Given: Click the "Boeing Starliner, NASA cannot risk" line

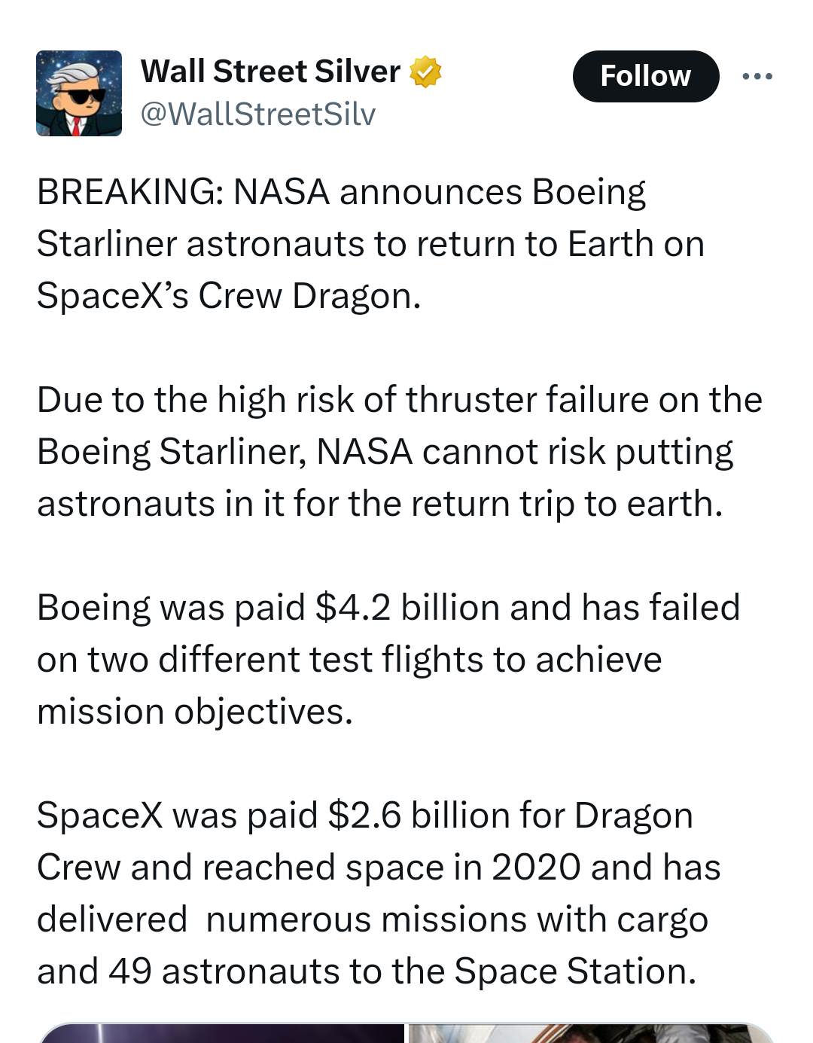Looking at the screenshot, I should point(385,452).
